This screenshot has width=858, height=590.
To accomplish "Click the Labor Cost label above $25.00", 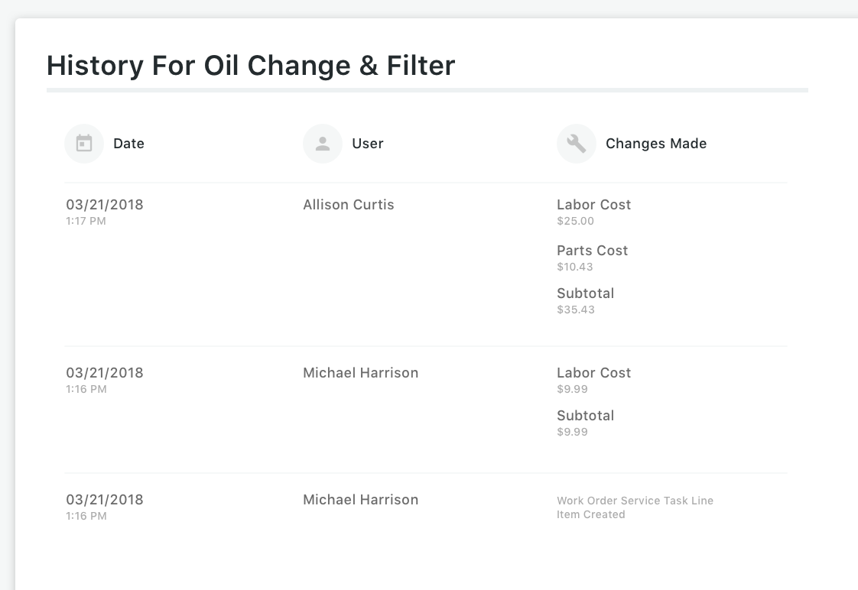I will (593, 205).
